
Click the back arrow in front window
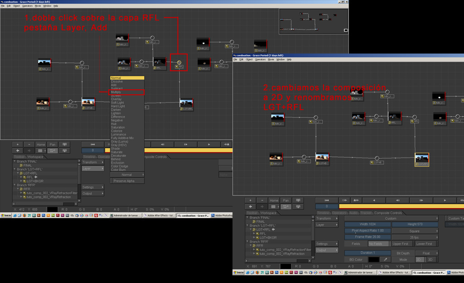click(250, 206)
